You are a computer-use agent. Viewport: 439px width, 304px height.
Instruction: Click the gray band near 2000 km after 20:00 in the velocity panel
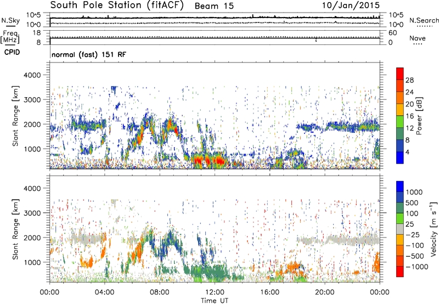point(353,240)
